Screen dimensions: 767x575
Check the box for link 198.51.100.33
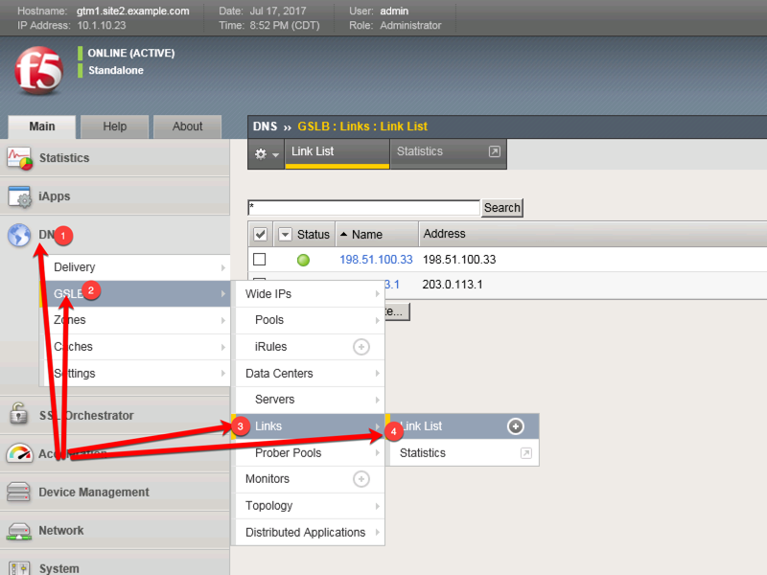(259, 259)
